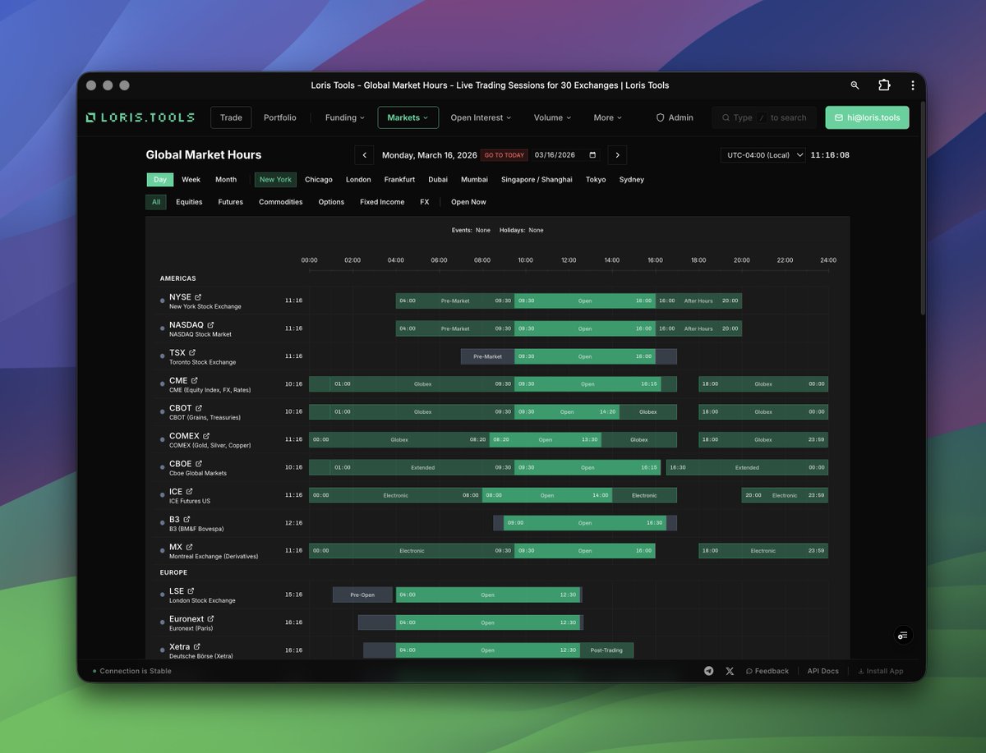Click the search input field
This screenshot has height=753, width=986.
point(764,117)
